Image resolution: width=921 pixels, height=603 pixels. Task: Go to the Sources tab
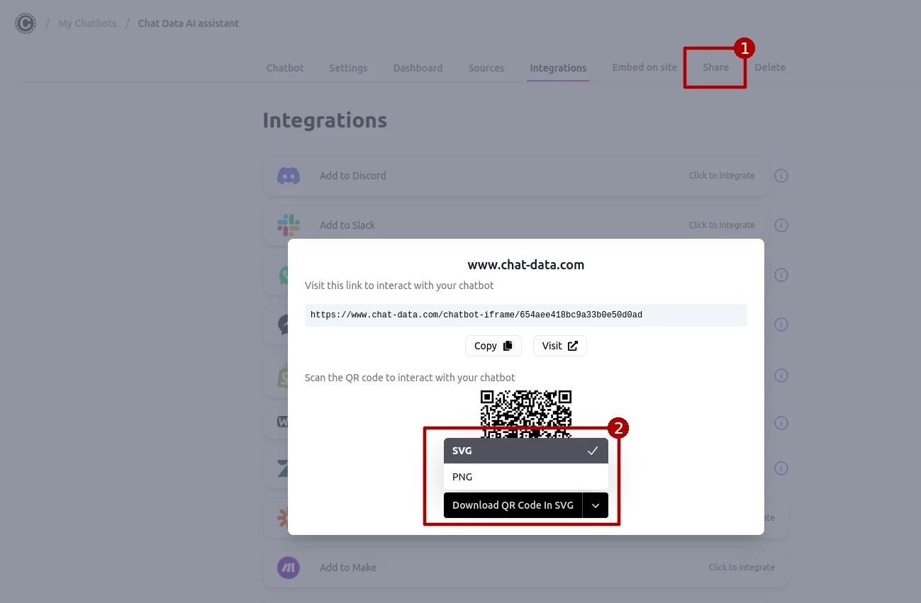(x=486, y=68)
